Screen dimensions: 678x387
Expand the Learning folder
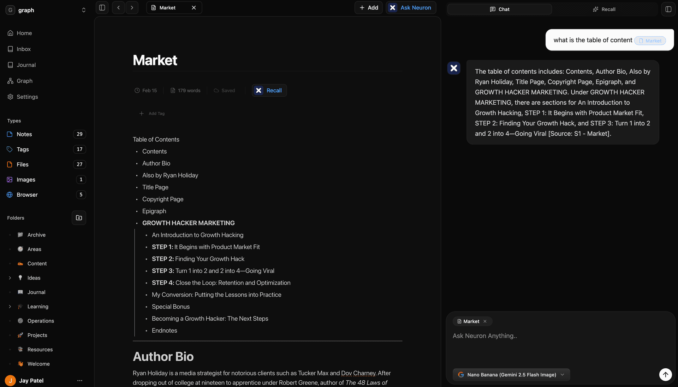point(10,306)
